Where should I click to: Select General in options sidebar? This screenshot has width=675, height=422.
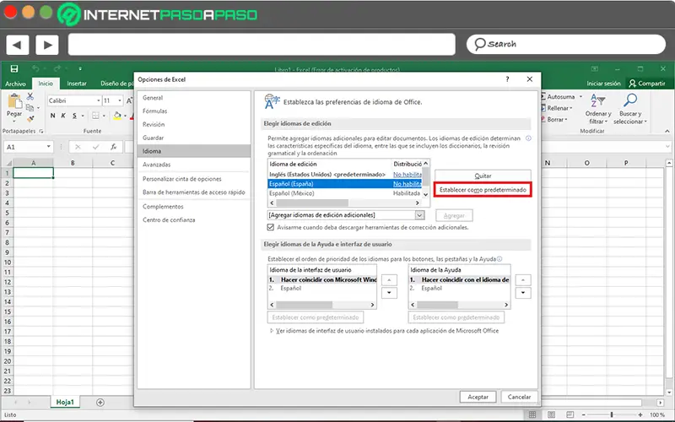[x=194, y=98]
